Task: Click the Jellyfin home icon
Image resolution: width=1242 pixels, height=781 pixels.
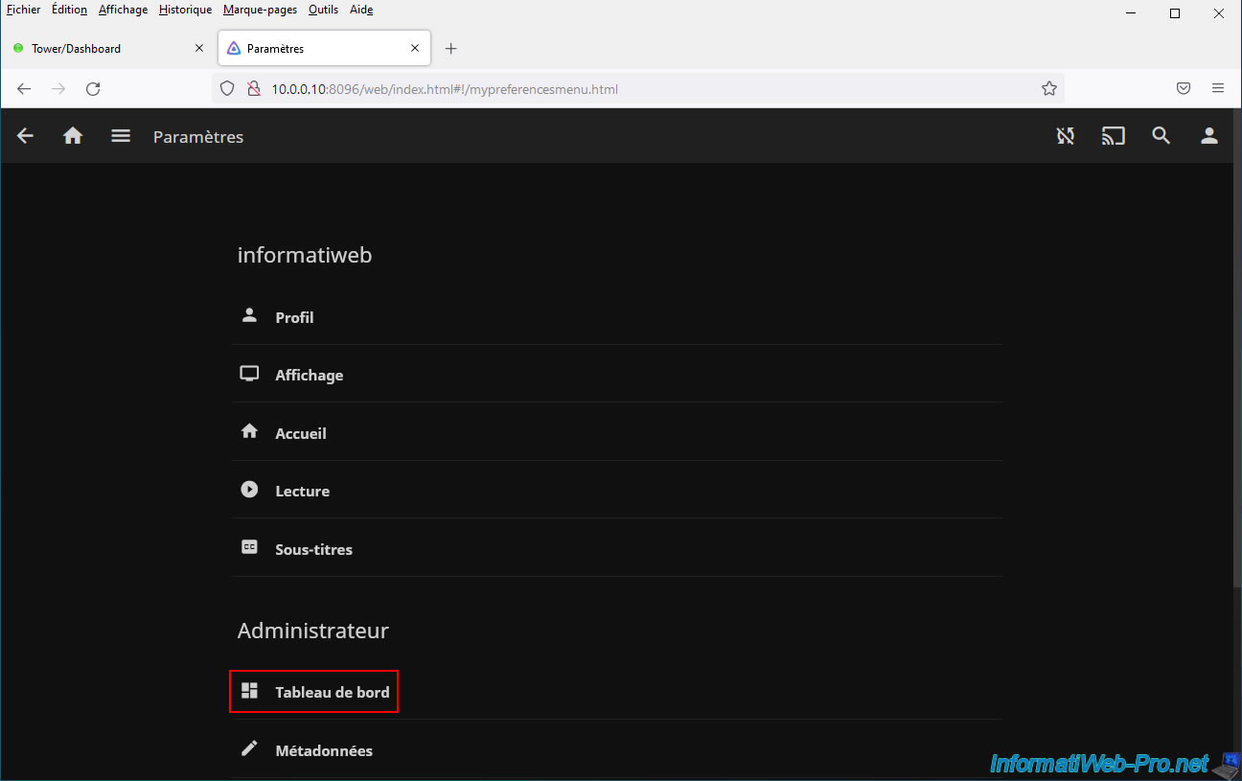Action: 73,136
